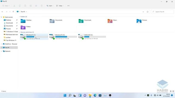Click This PC breadcrumb in address bar

[23, 12]
